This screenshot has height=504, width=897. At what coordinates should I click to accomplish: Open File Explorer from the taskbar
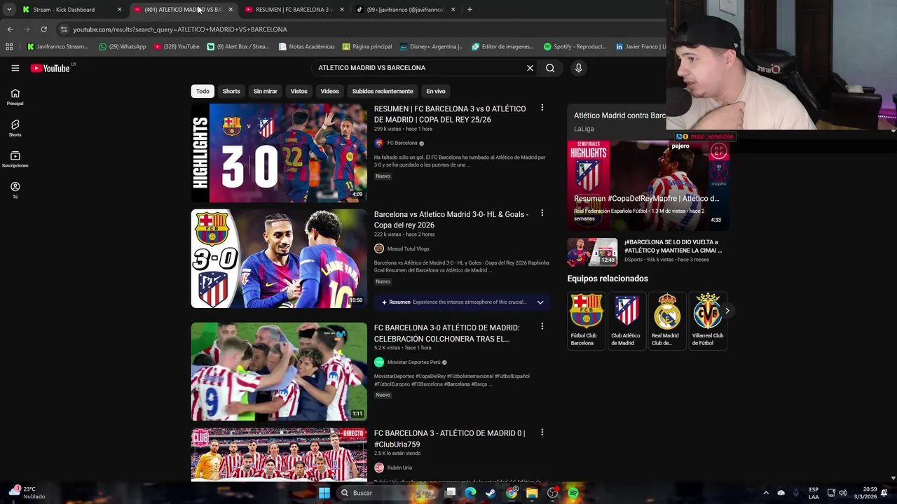point(532,493)
